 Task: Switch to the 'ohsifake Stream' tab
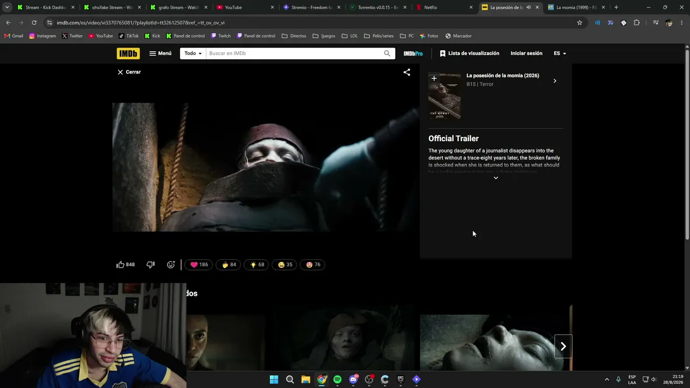[x=112, y=8]
